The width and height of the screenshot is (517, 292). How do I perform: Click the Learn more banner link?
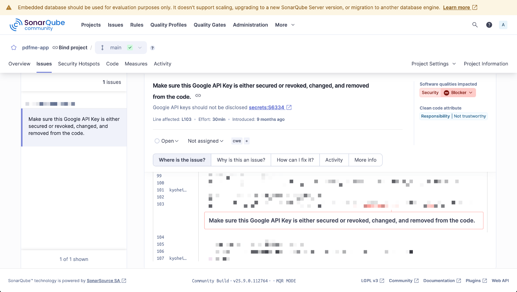(460, 7)
